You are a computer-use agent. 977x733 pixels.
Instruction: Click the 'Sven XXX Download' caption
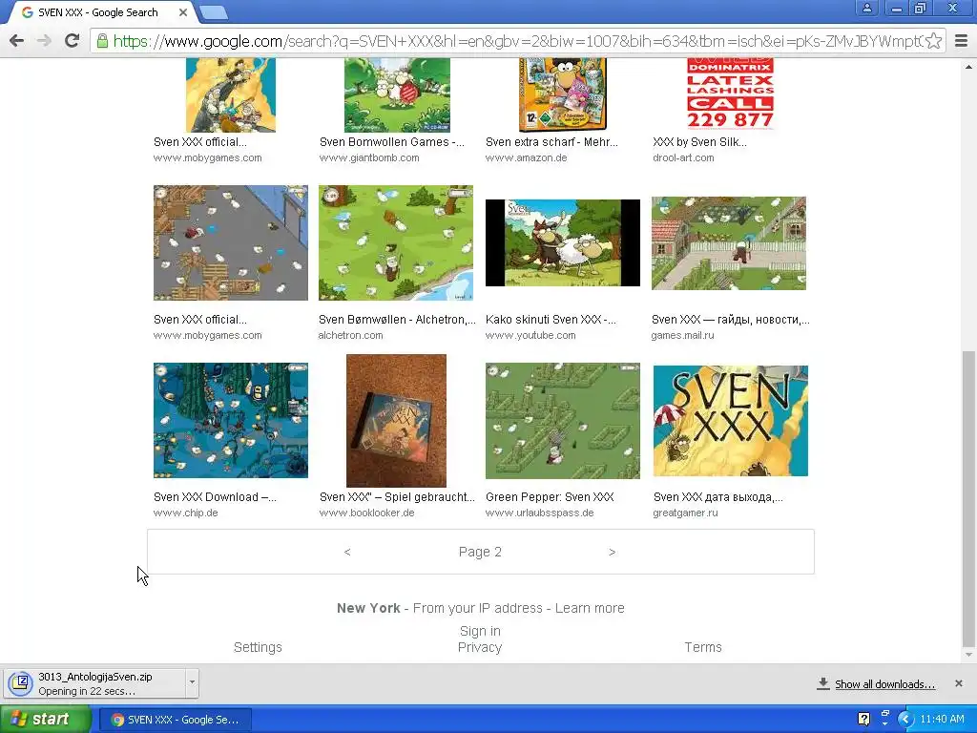tap(215, 497)
